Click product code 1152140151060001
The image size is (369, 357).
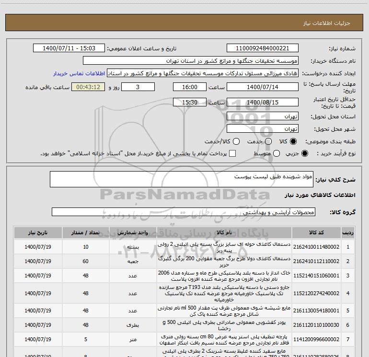[x=316, y=276]
